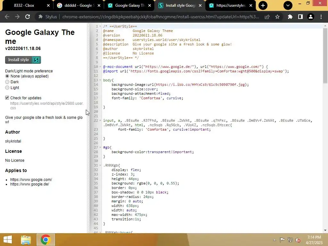The height and width of the screenshot is (246, 328).
Task: Click the Chrome taskbar icon
Action: pos(45,240)
